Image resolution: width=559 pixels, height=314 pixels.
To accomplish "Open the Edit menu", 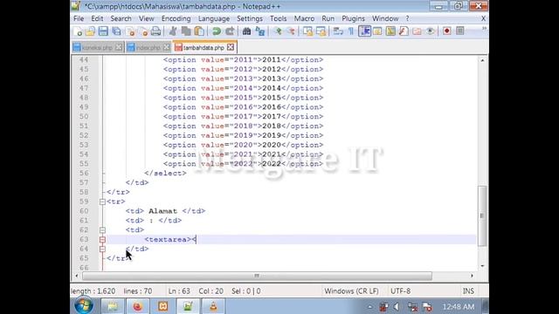I will click(x=97, y=18).
